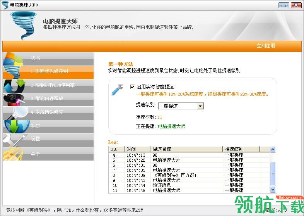Sort log by 时间 column header
This screenshot has height=216, width=304.
click(137, 149)
